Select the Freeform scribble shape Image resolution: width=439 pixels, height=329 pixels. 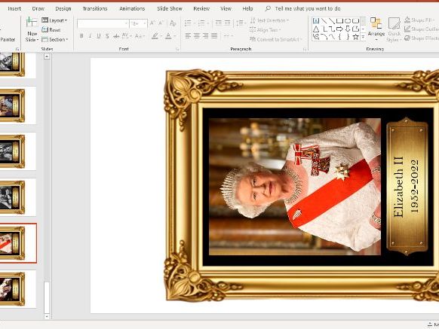pyautogui.click(x=316, y=37)
